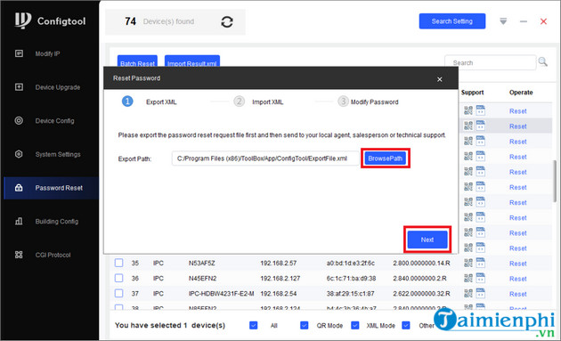Image resolution: width=561 pixels, height=341 pixels.
Task: Open the title bar dropdown arrow menu
Action: coord(503,21)
